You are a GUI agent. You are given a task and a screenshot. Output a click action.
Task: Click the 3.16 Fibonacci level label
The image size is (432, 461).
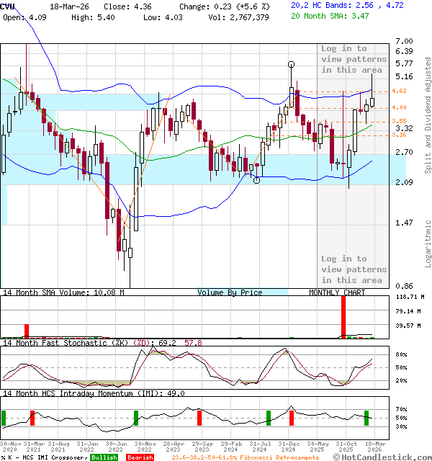click(x=400, y=135)
